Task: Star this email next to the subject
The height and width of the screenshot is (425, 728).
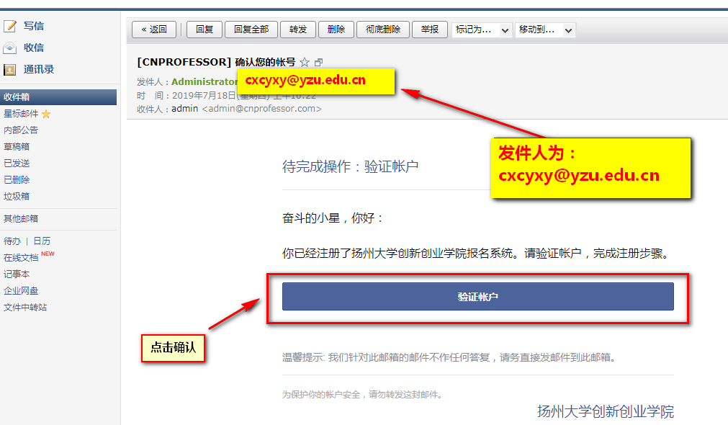Action: 304,62
